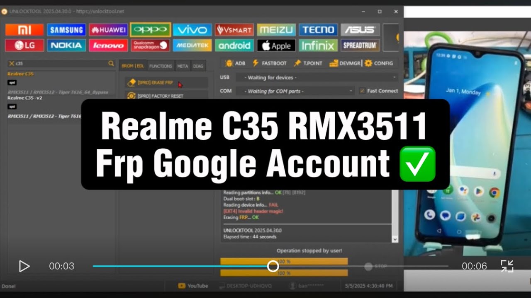The width and height of the screenshot is (531, 298).
Task: Click the video seek bar handle
Action: click(273, 266)
